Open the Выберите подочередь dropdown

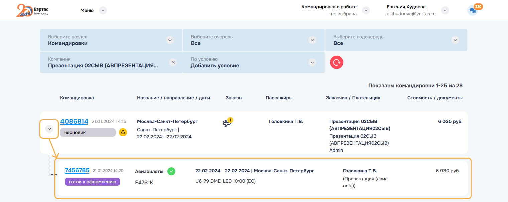click(396, 40)
